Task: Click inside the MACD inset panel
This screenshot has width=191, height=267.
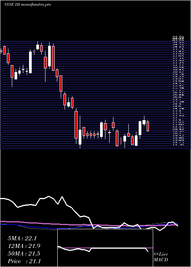Action: click(x=105, y=248)
